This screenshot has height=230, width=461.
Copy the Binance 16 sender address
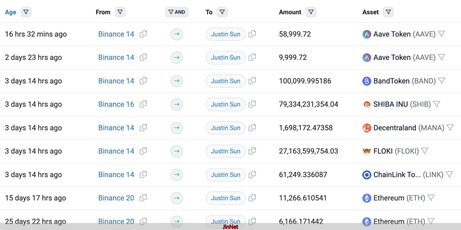(143, 104)
